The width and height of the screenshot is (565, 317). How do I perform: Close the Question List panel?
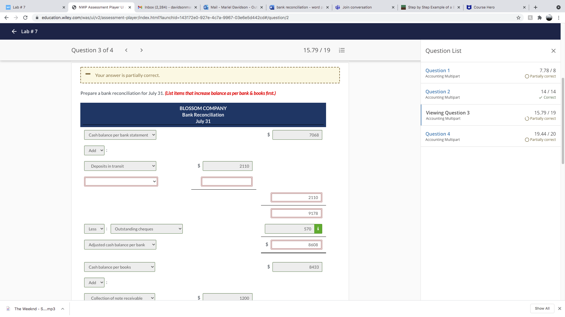click(553, 51)
